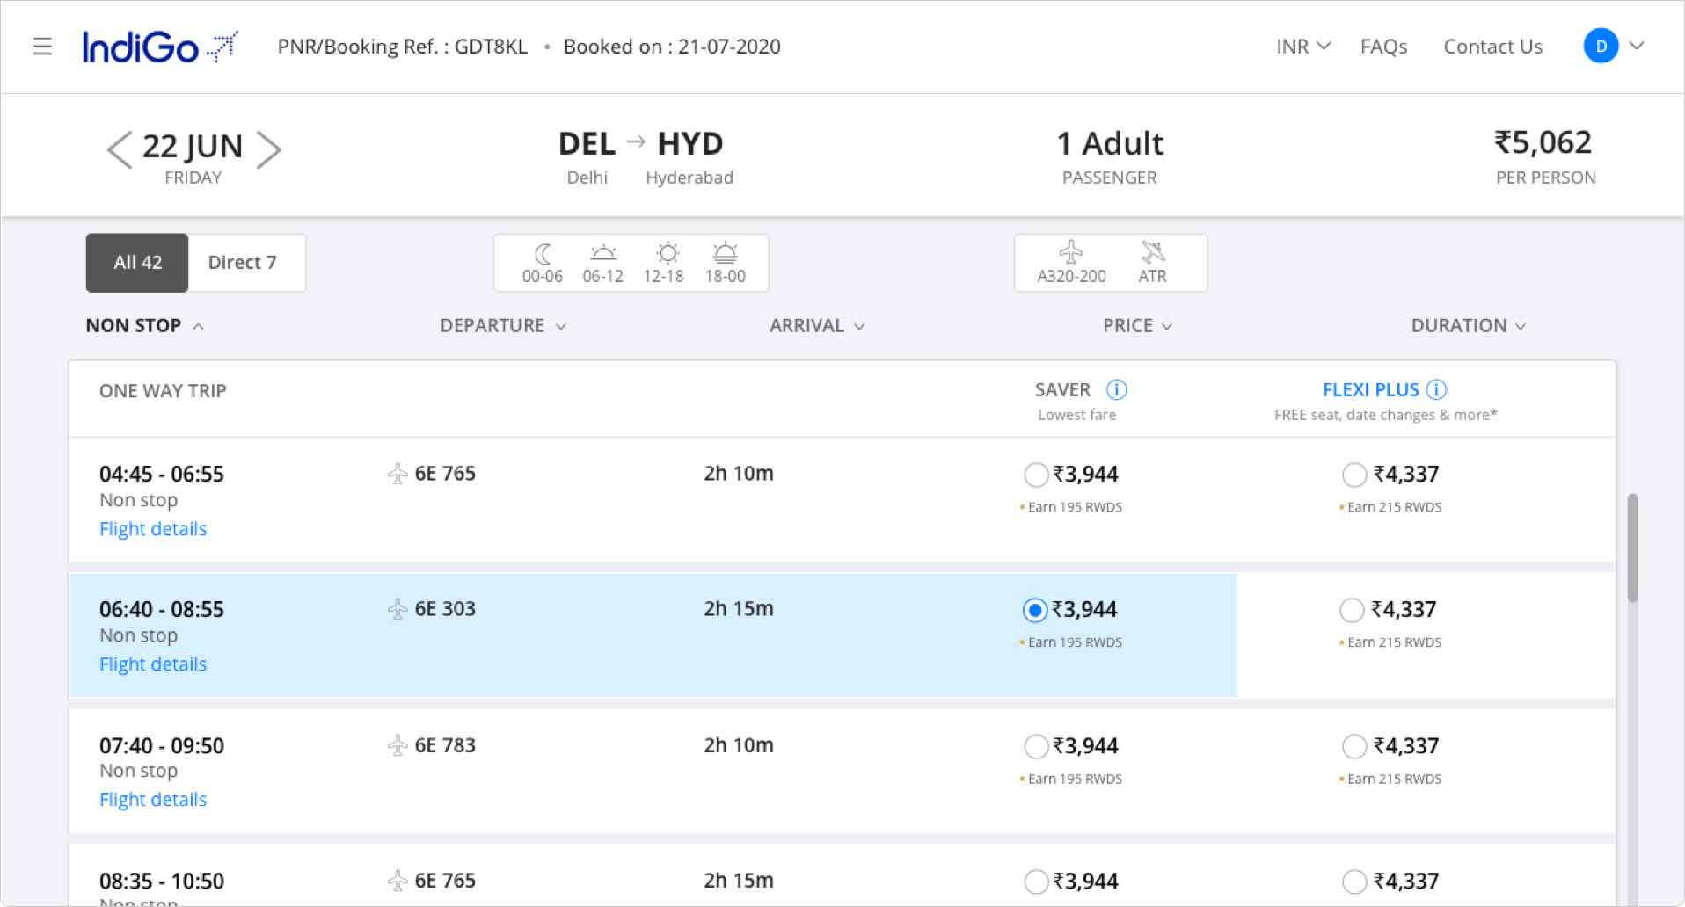Filter by 12-18 afternoon sun icon
The width and height of the screenshot is (1685, 907).
663,263
